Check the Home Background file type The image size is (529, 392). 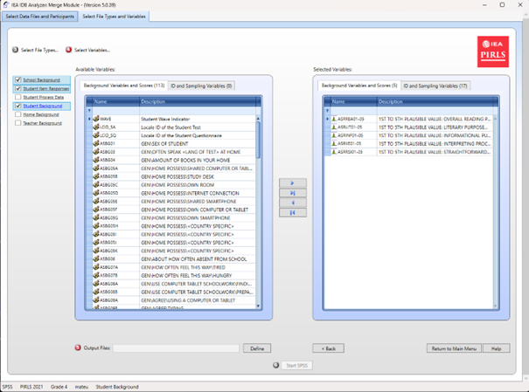pos(18,114)
